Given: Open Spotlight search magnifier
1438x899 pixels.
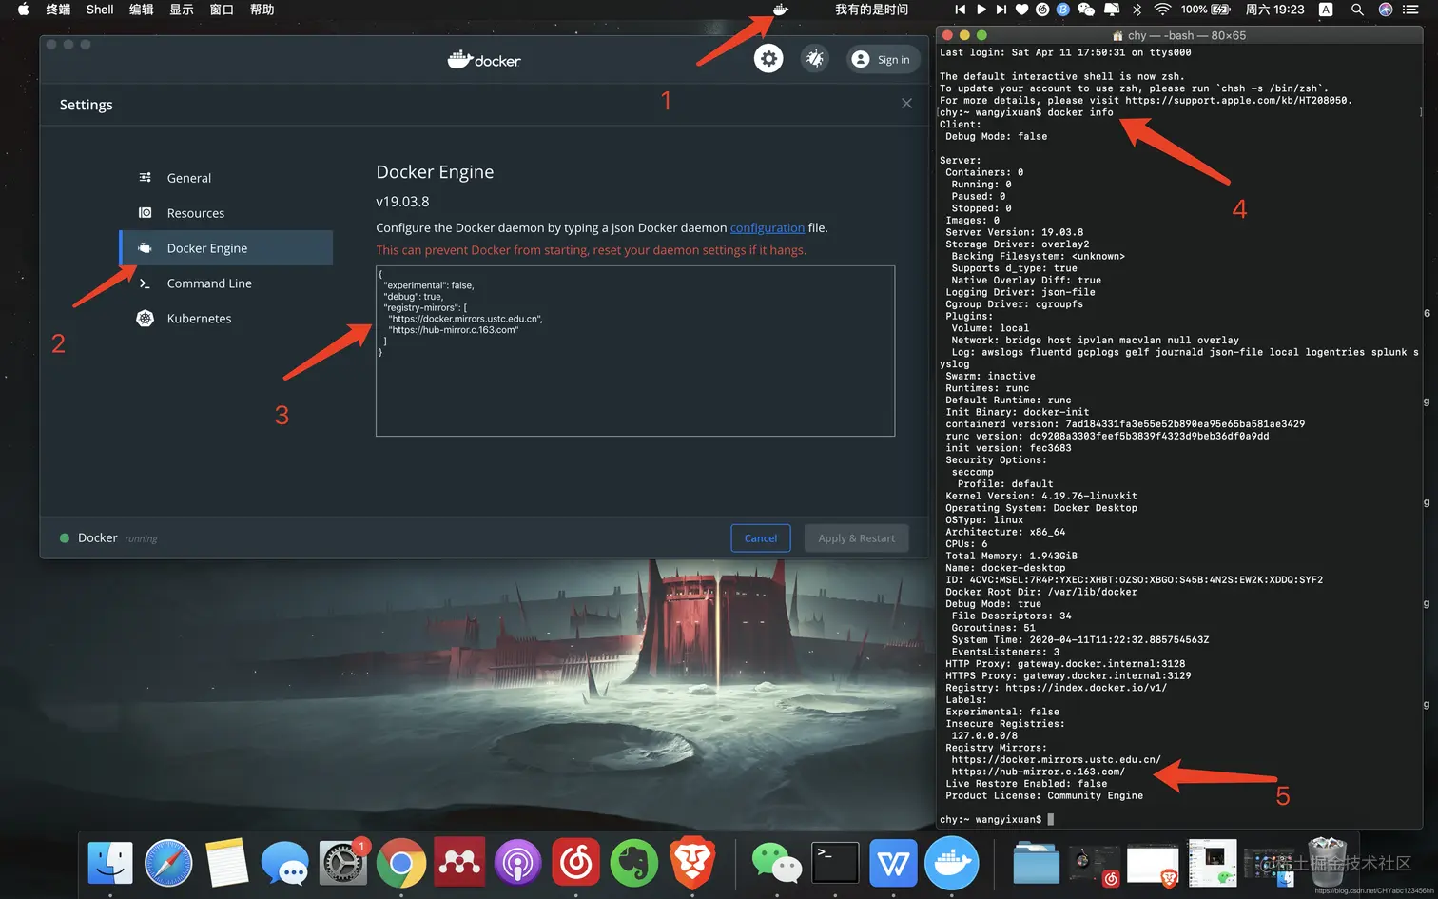Looking at the screenshot, I should tap(1357, 10).
